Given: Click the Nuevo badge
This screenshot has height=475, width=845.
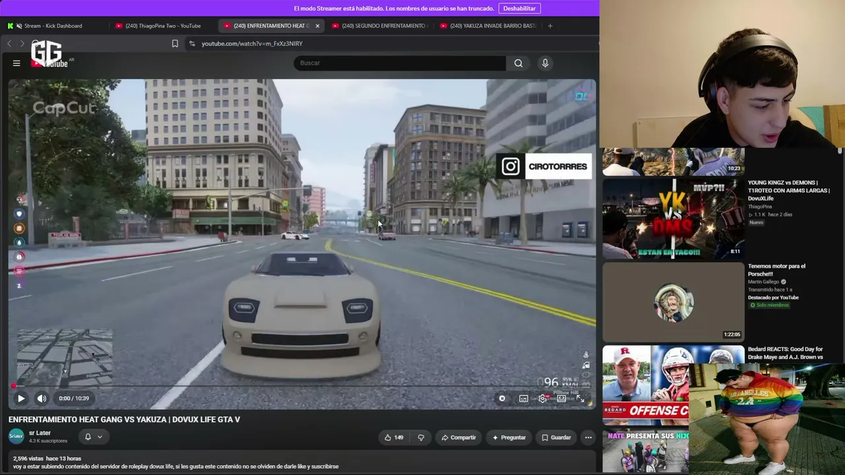Looking at the screenshot, I should (x=757, y=223).
